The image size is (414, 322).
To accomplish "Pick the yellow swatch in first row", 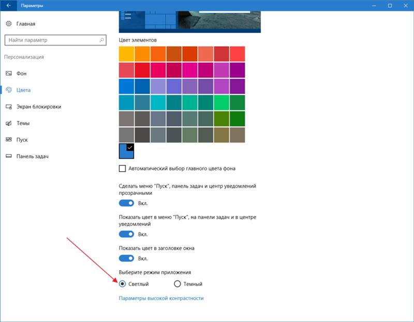I will point(126,54).
